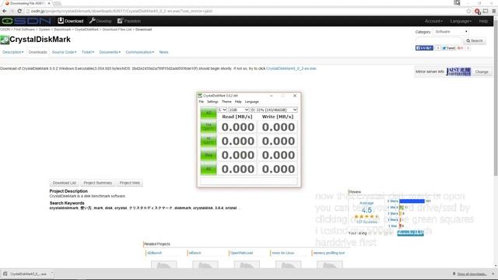The image size is (498, 280).
Task: Open the memory profiling tool related project link
Action: (x=328, y=253)
